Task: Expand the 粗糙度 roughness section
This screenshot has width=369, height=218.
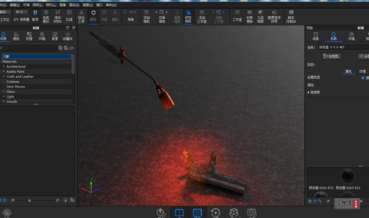Action: coord(309,92)
